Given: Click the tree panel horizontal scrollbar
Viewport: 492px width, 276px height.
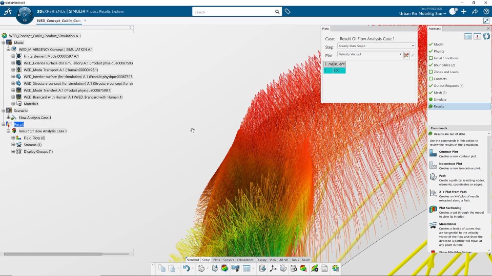Looking at the screenshot, I should pos(53,254).
